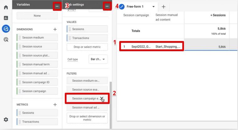Grab the Session manual term drag handle
This screenshot has width=238, height=130.
[x=20, y=64]
